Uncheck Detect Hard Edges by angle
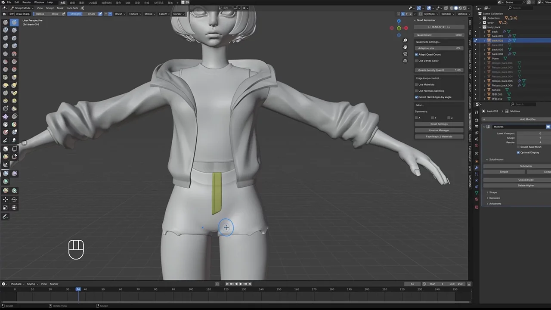 416,97
